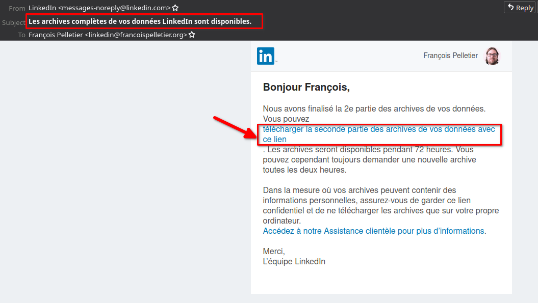Image resolution: width=538 pixels, height=303 pixels.
Task: Click the From header label
Action: click(x=17, y=8)
